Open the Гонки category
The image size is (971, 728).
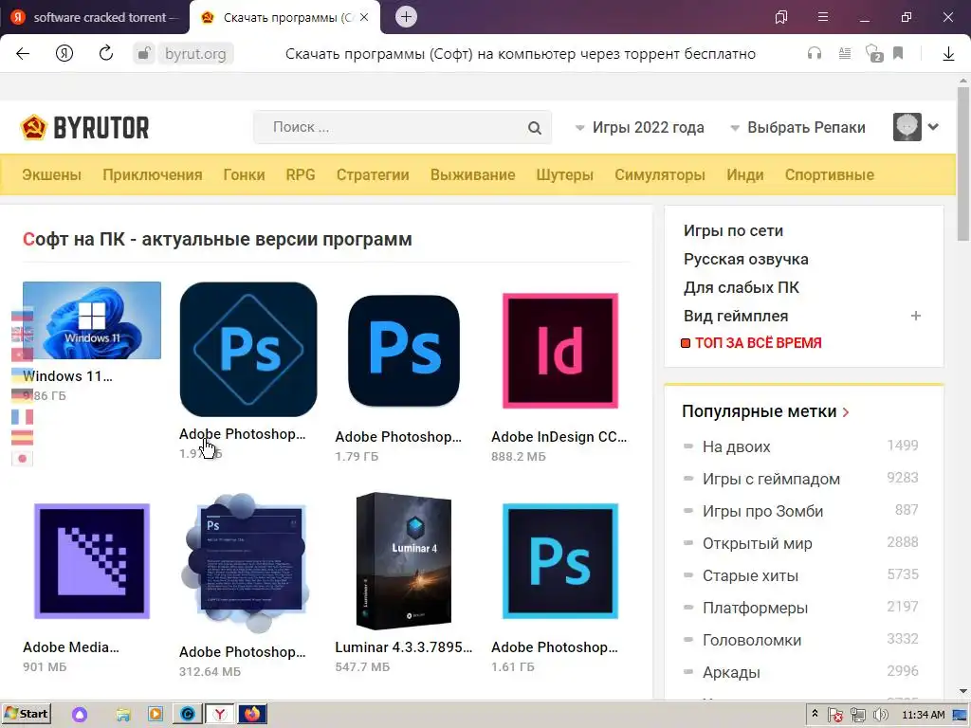pyautogui.click(x=244, y=174)
